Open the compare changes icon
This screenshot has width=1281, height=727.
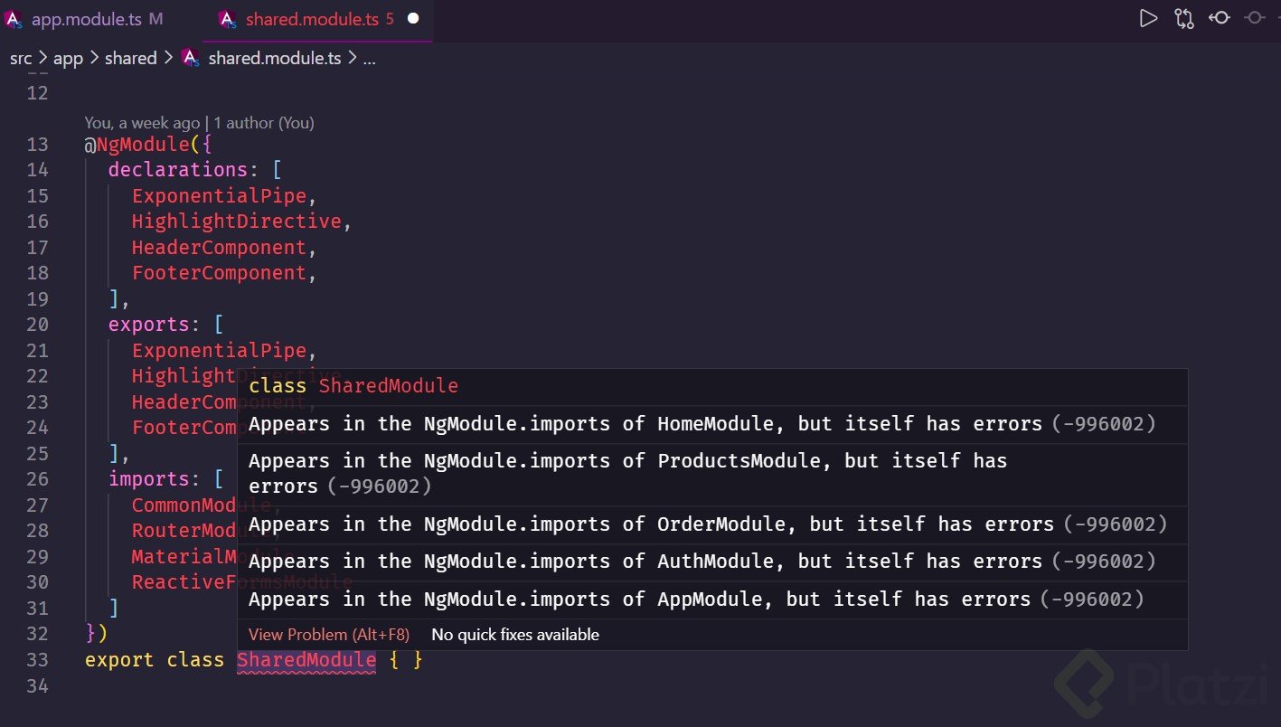(x=1184, y=18)
